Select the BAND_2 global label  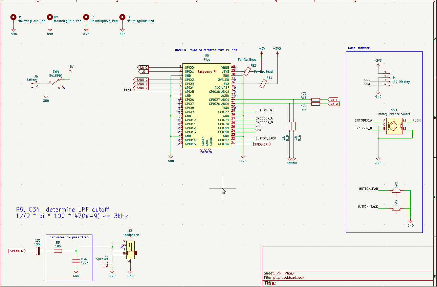[x=141, y=88]
